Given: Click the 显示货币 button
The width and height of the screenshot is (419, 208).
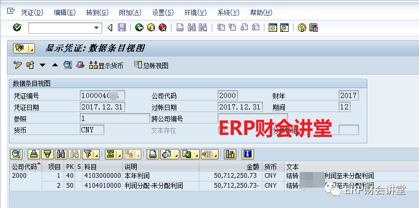Looking at the screenshot, I should point(106,65).
